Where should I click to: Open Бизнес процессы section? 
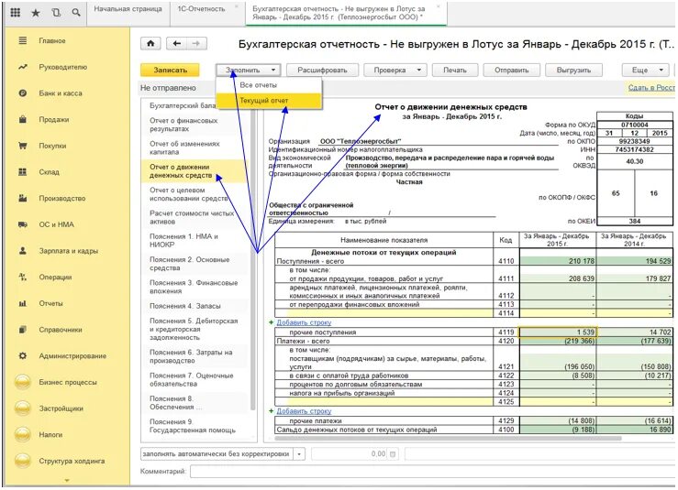click(x=68, y=383)
